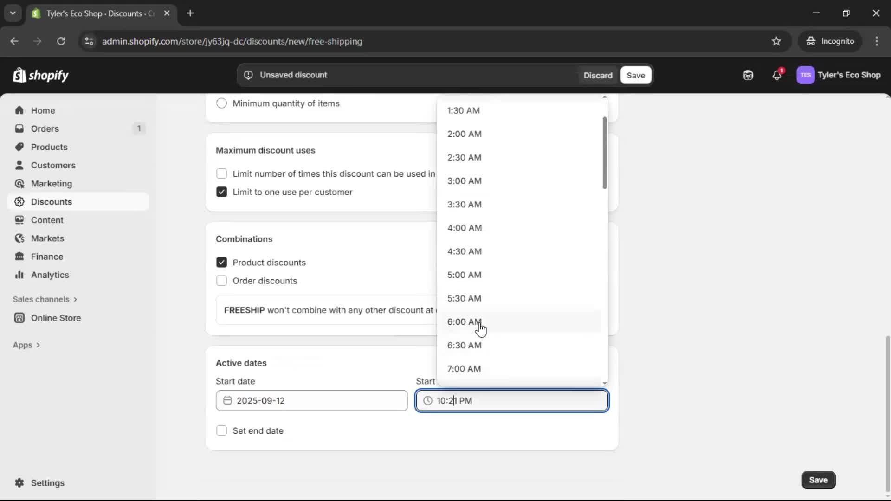
Task: Open the Sidekick assistant icon
Action: pos(748,75)
